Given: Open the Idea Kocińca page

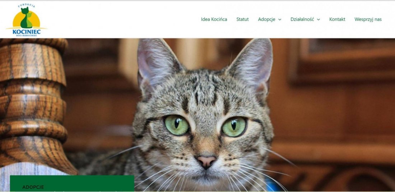Looking at the screenshot, I should 214,19.
